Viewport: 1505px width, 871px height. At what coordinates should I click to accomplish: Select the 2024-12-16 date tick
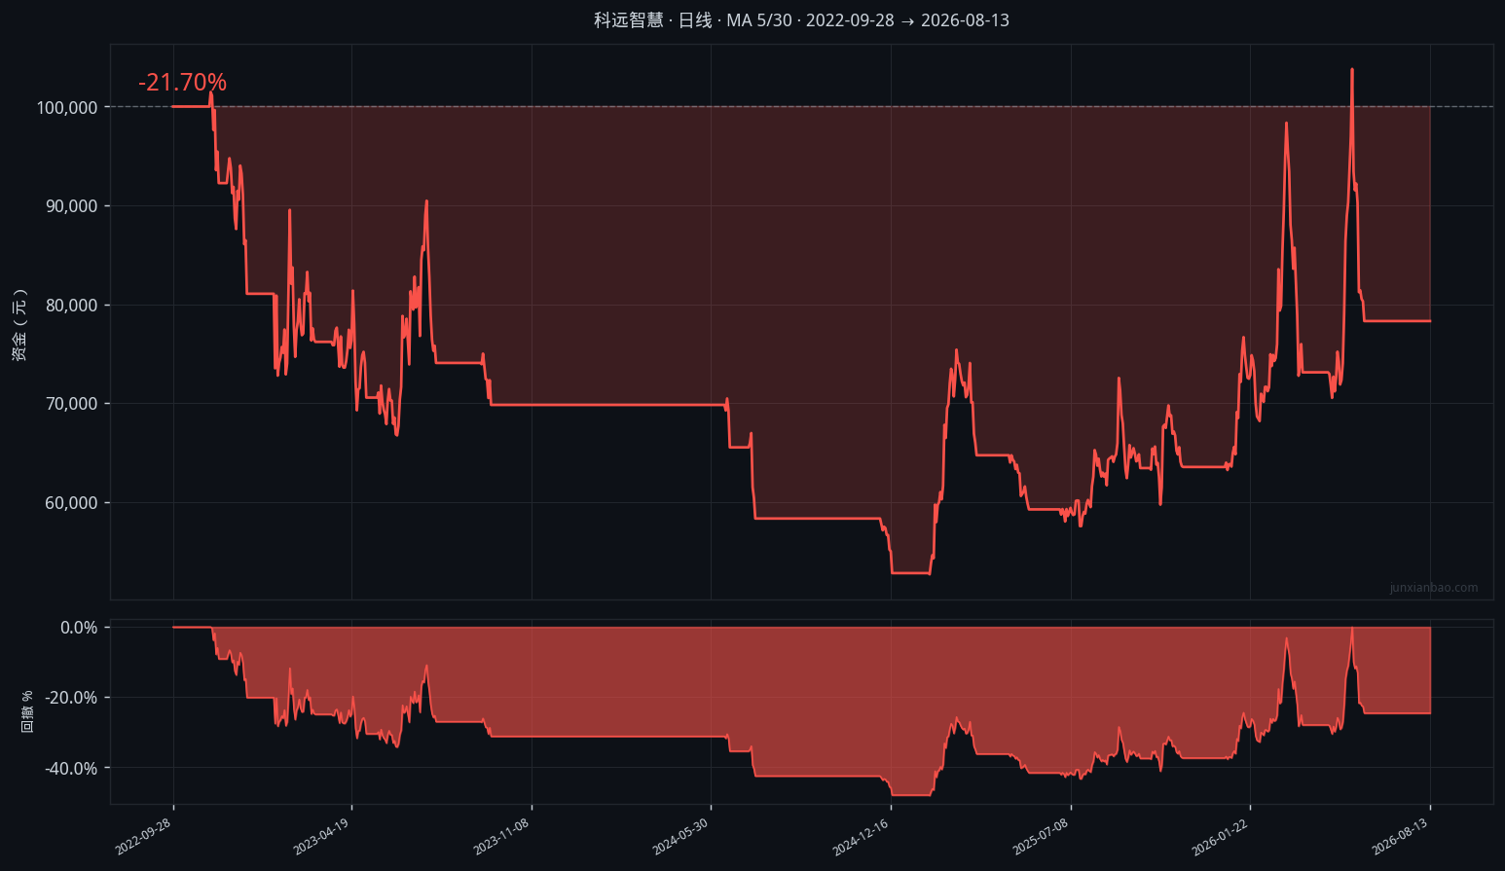tap(861, 837)
